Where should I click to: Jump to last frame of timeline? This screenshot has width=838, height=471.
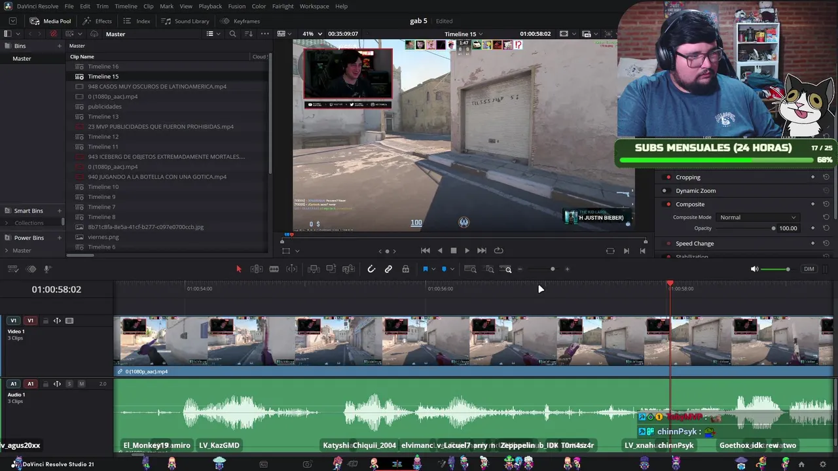pos(482,251)
